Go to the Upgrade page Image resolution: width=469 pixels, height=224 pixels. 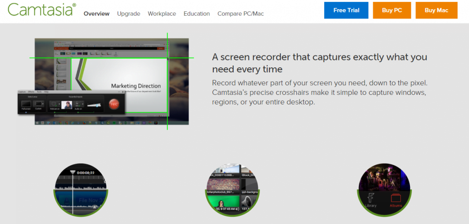pos(129,14)
